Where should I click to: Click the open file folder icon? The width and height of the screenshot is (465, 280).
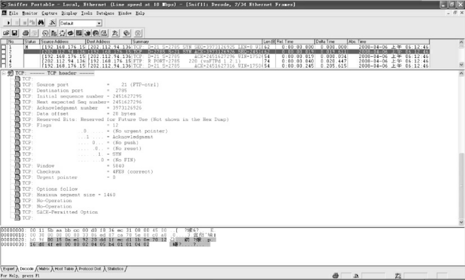(6, 33)
